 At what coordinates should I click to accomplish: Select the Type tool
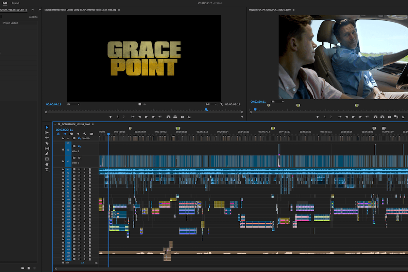[x=47, y=169]
